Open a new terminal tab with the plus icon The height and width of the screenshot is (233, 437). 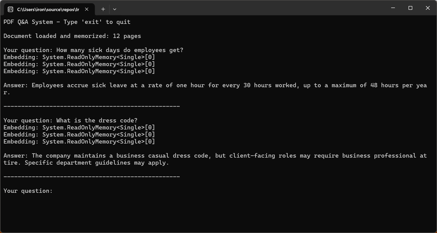103,9
